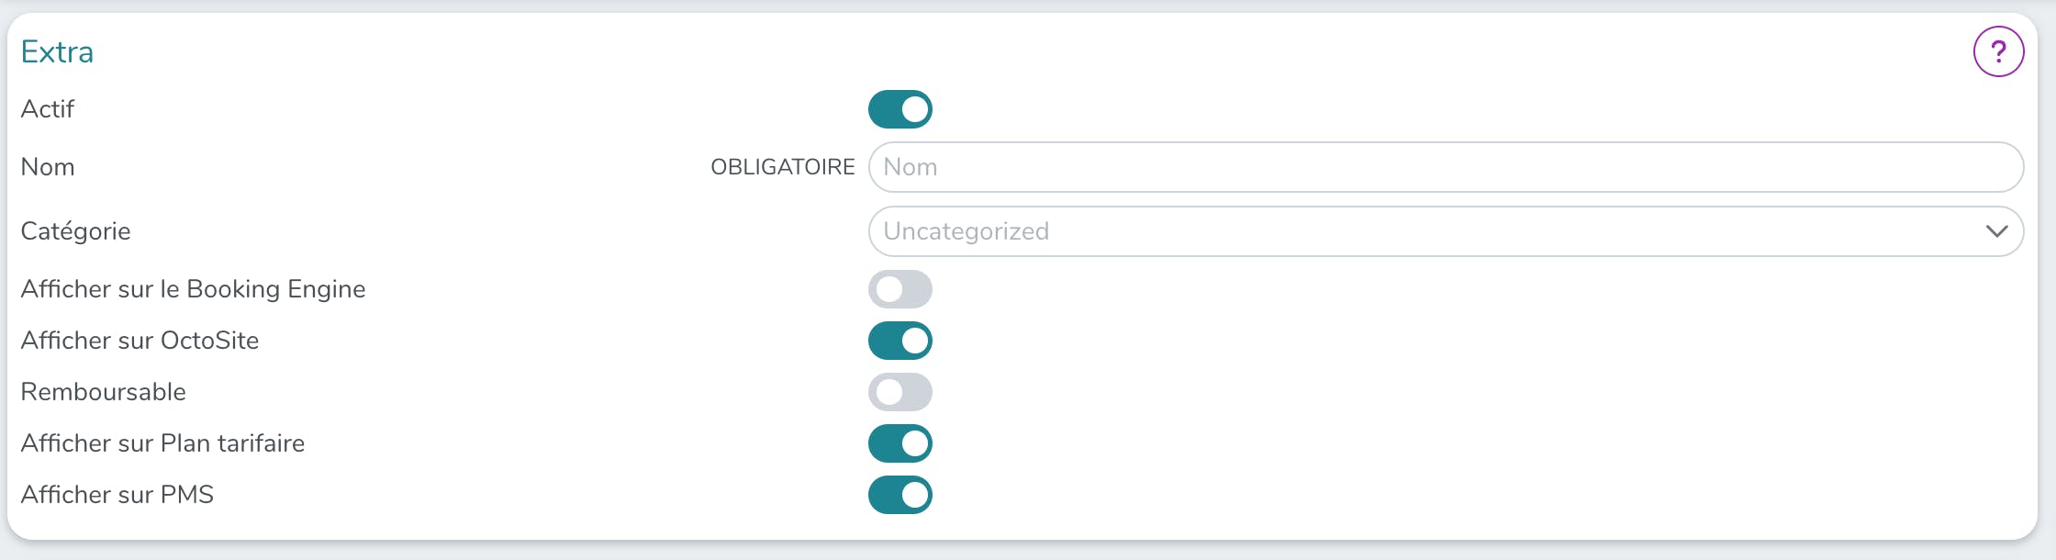Click the Actif label text
This screenshot has width=2056, height=560.
[47, 109]
